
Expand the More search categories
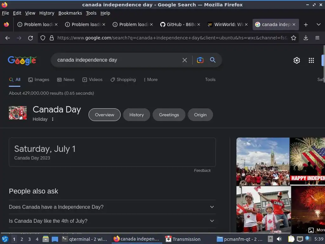point(150,80)
